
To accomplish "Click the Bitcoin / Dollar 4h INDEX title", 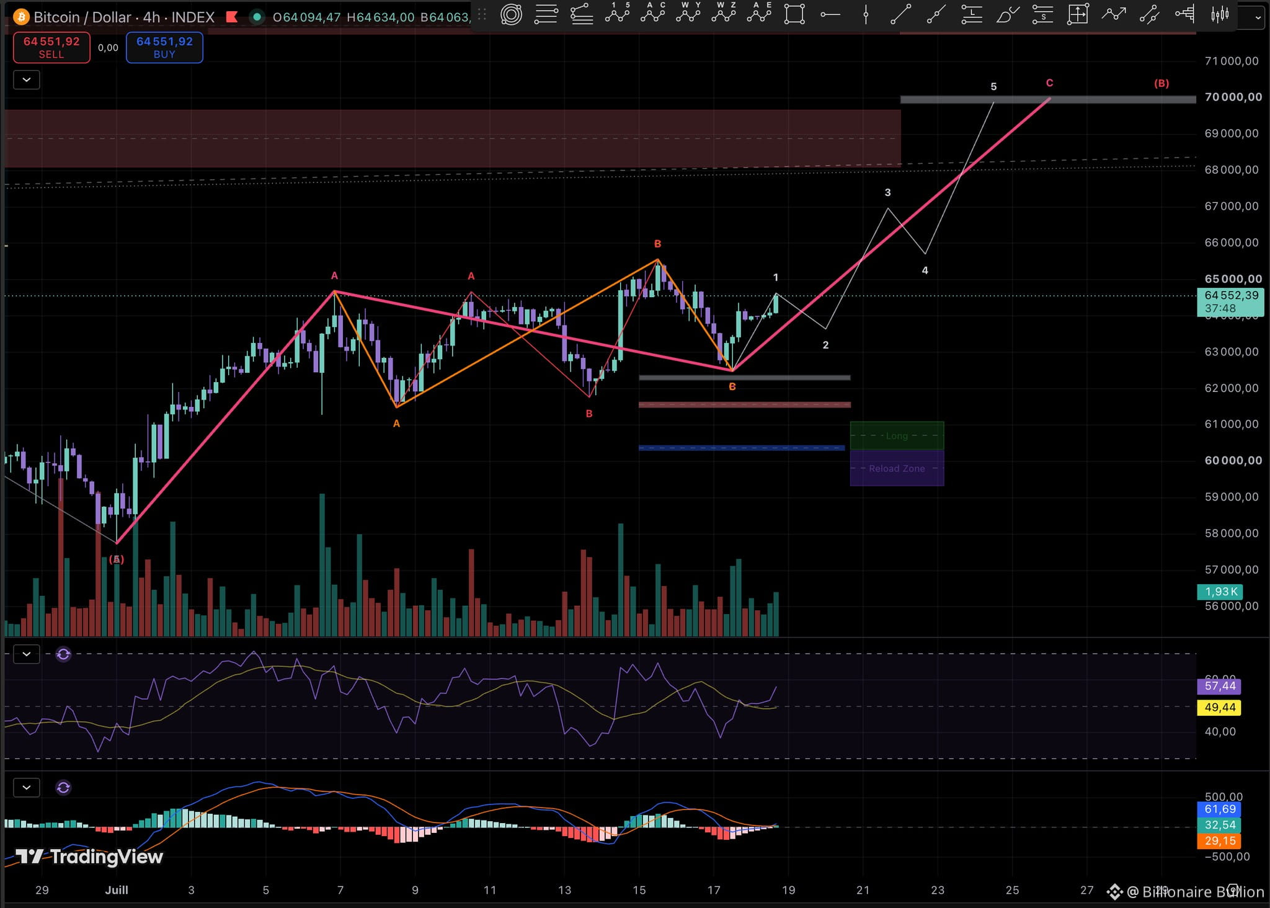I will tap(124, 17).
